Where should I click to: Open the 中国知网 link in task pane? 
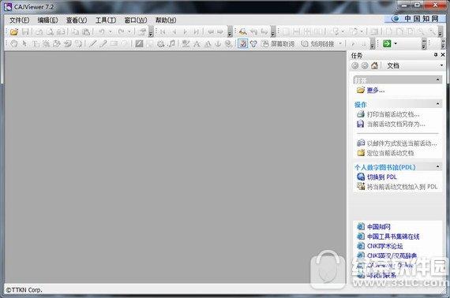pyautogui.click(x=378, y=227)
